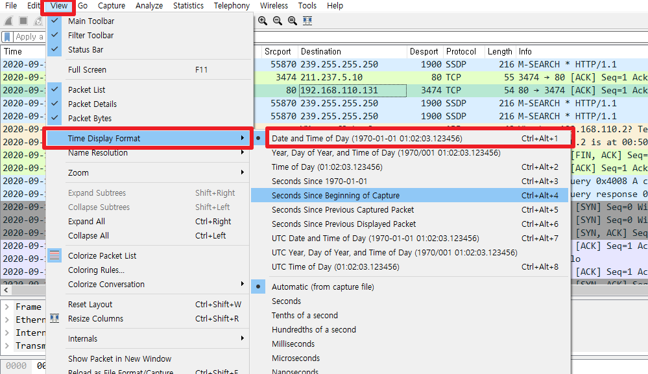Click the restart capture icon

(38, 21)
